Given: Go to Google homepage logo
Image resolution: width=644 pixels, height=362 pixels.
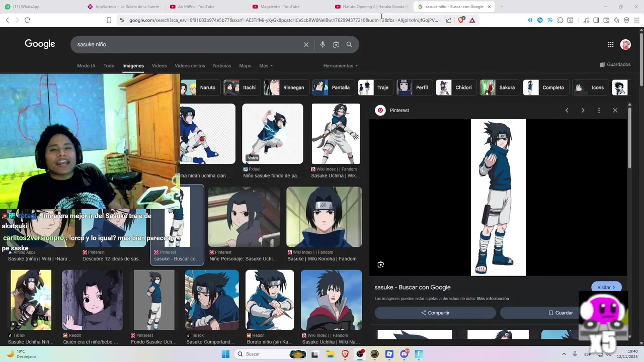Looking at the screenshot, I should [40, 44].
